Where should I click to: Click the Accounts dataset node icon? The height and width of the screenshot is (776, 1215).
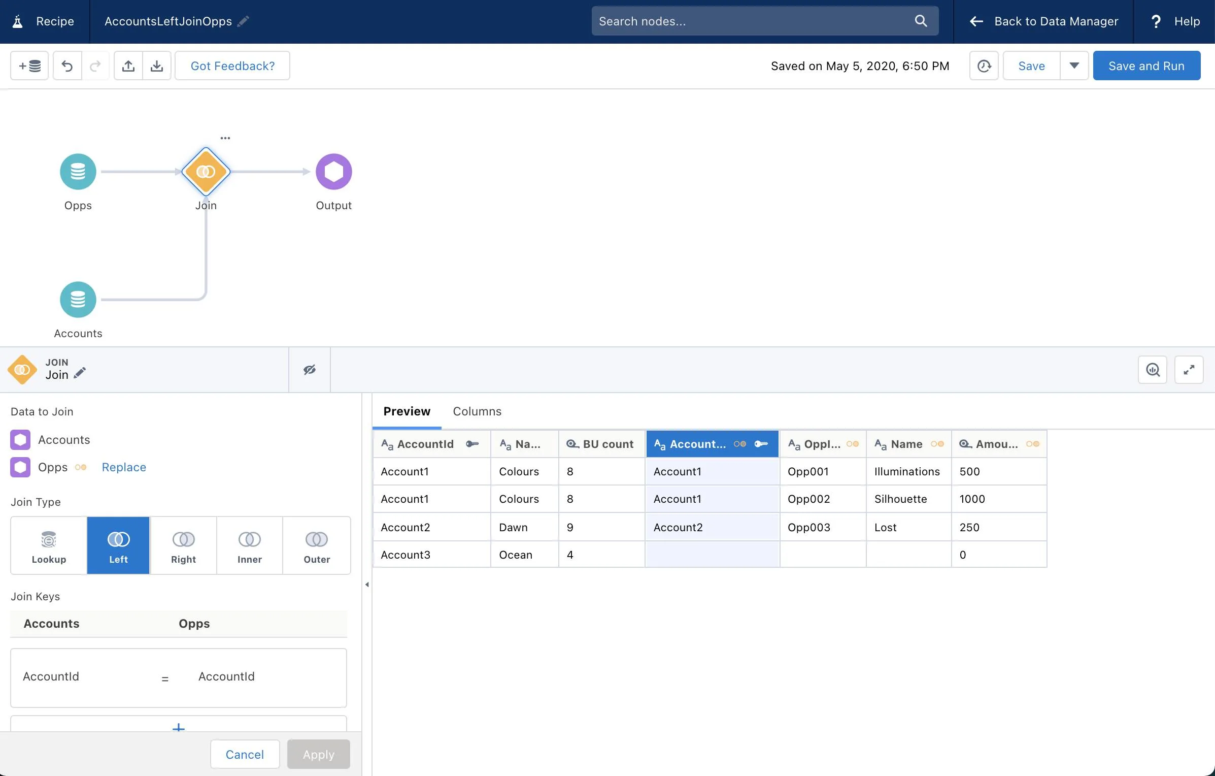point(78,300)
